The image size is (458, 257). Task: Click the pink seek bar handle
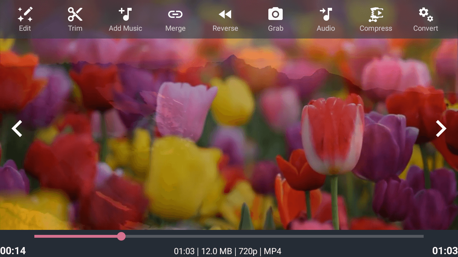tap(121, 236)
